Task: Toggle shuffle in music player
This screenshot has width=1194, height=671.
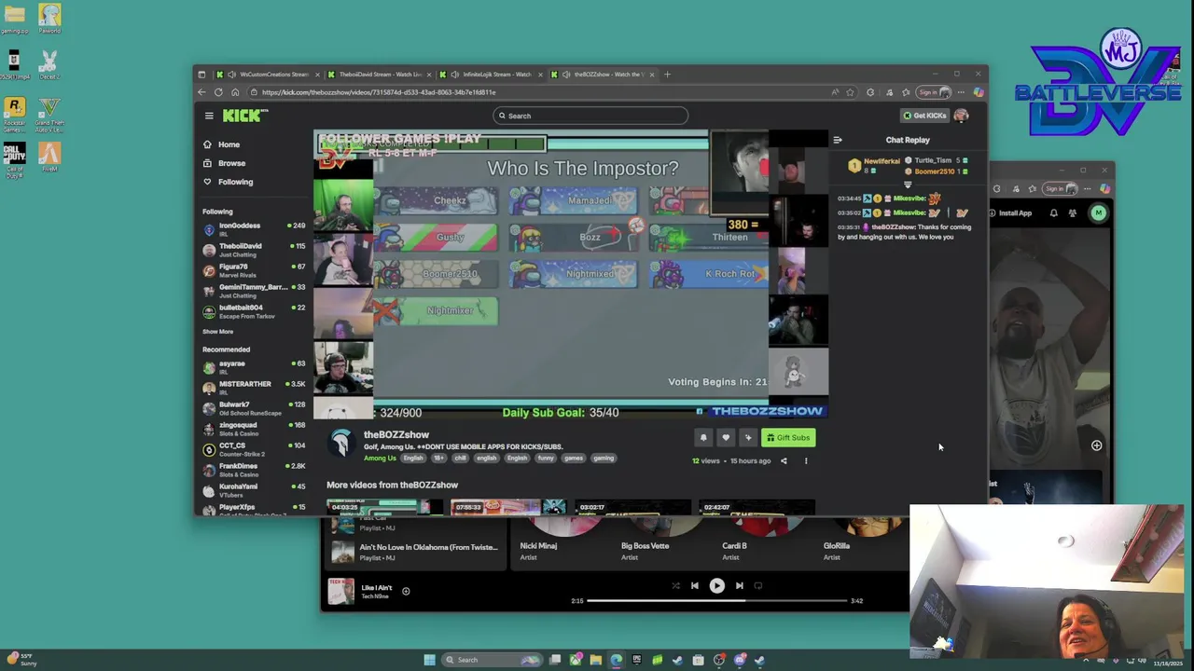Action: tap(675, 586)
